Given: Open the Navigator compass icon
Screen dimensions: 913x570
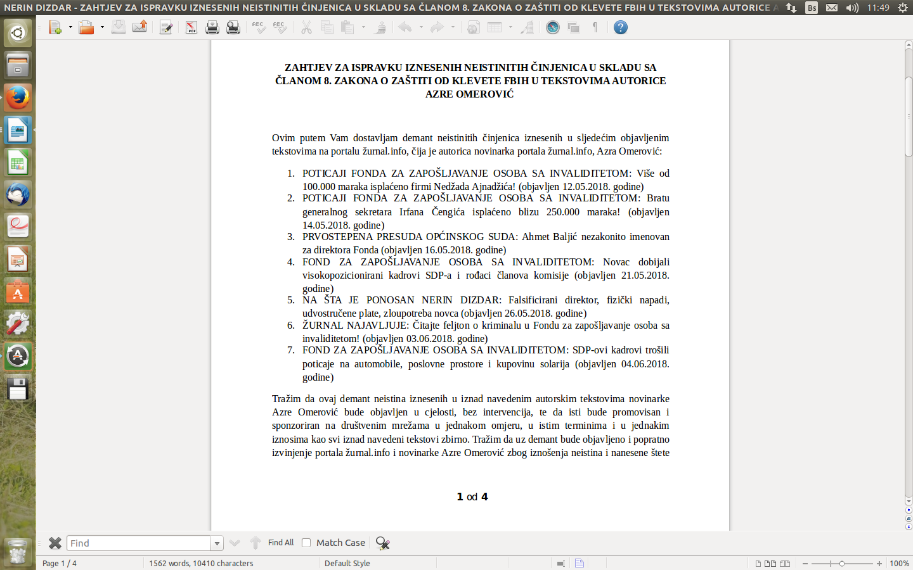Looking at the screenshot, I should click(x=553, y=27).
